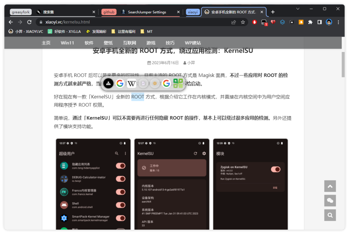
Task: Open the Win11 nav menu item
Action: 67,43
